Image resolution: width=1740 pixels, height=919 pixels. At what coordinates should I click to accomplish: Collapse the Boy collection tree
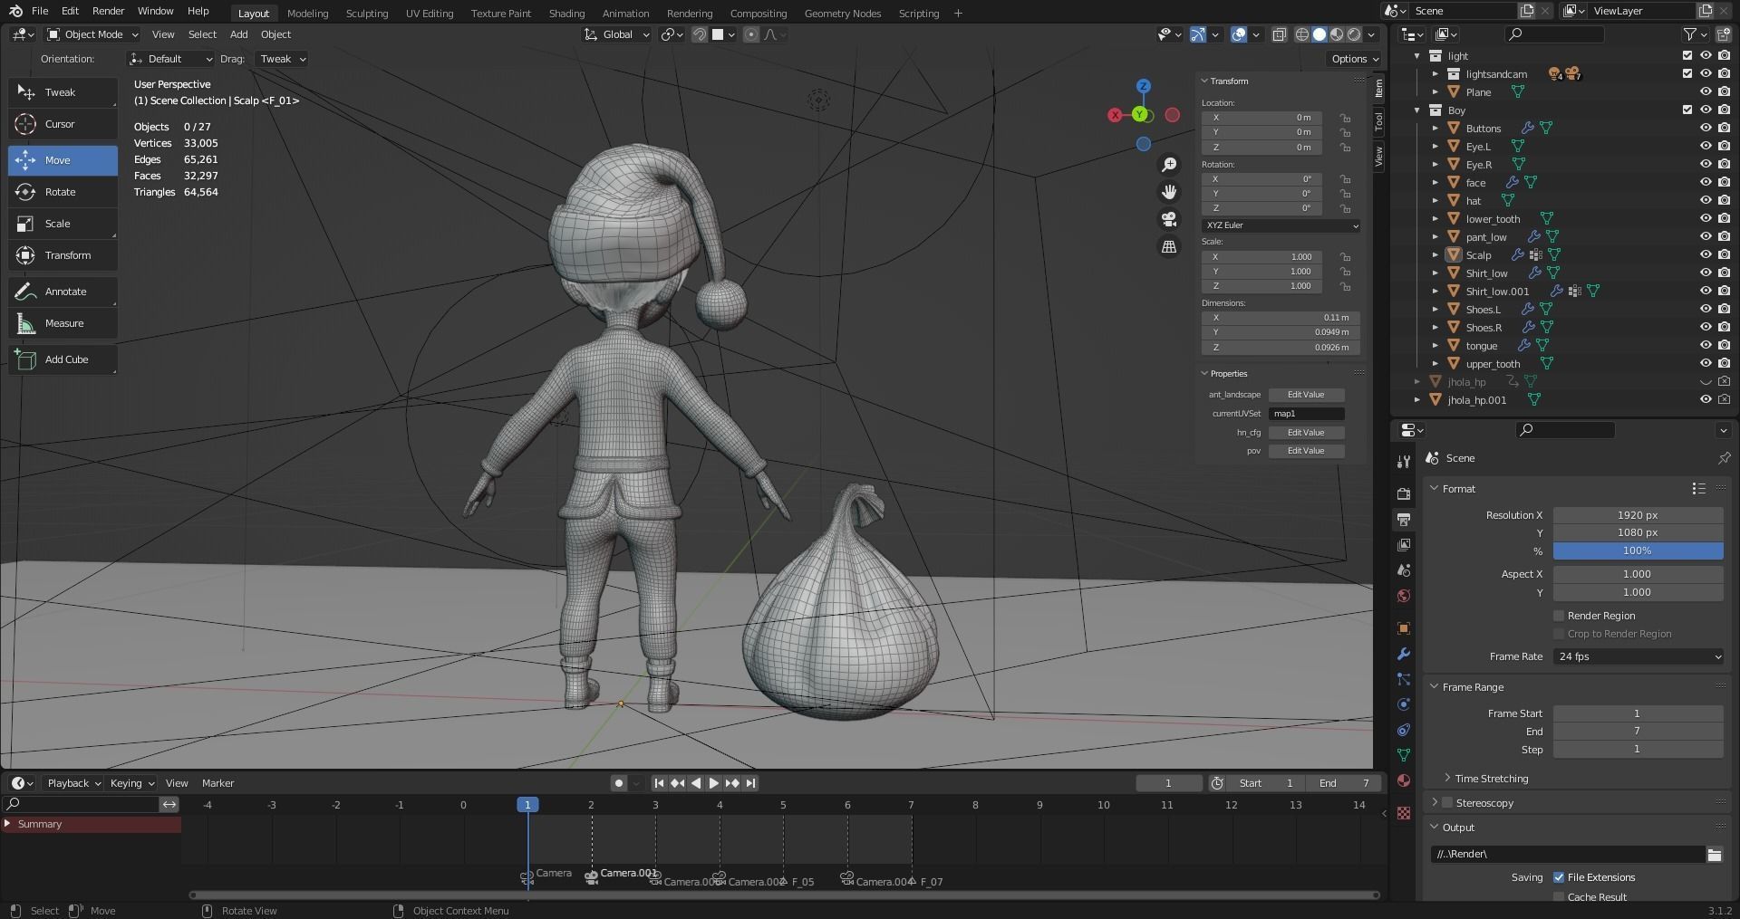(1417, 110)
